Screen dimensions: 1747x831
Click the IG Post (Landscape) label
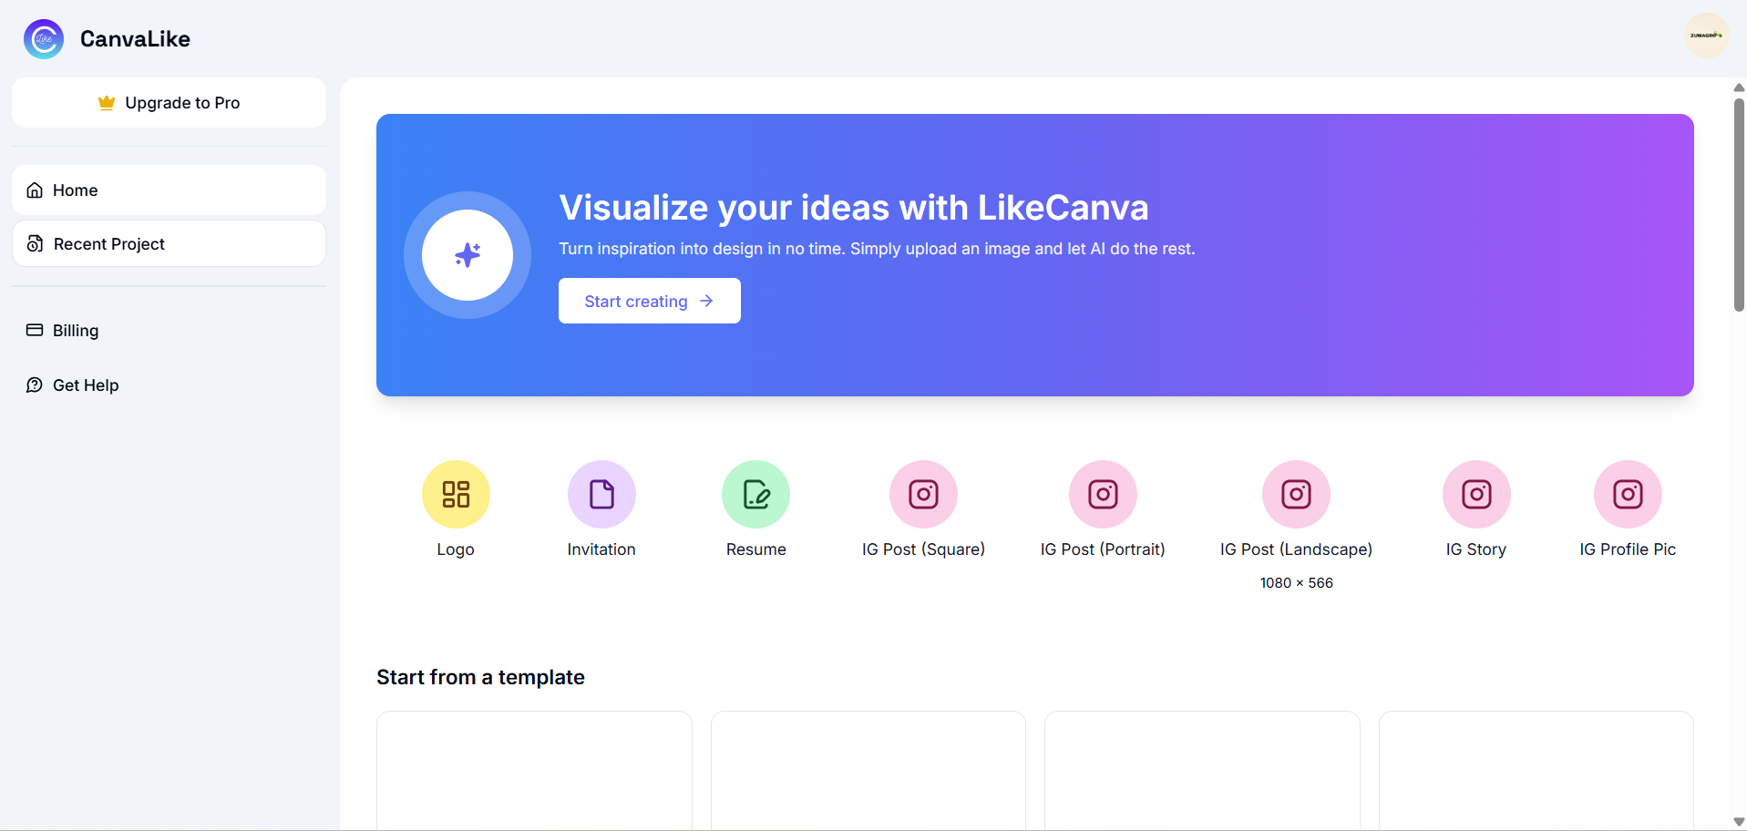click(x=1296, y=549)
